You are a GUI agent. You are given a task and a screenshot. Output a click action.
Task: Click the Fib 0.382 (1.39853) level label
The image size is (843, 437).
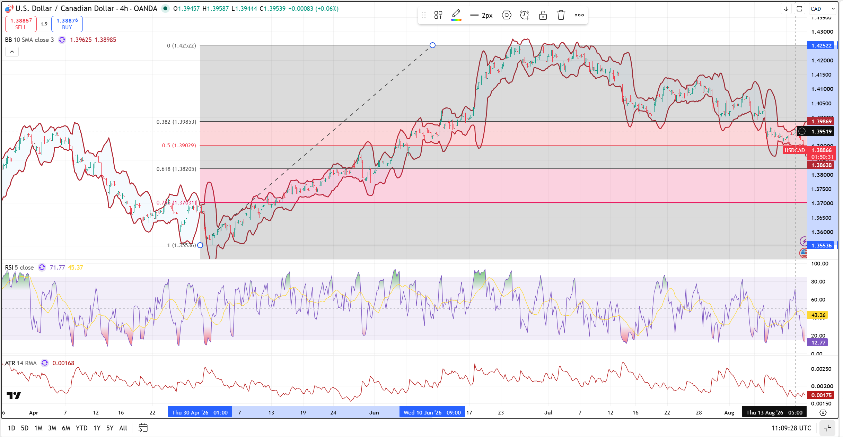(x=176, y=122)
